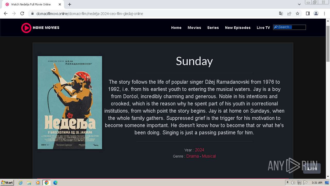This screenshot has width=330, height=186.
Task: Launch media player from taskbar
Action: coord(38,183)
